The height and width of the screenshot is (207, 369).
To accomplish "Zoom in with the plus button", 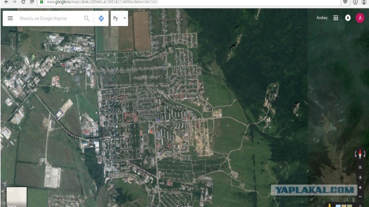I will click(x=360, y=187).
